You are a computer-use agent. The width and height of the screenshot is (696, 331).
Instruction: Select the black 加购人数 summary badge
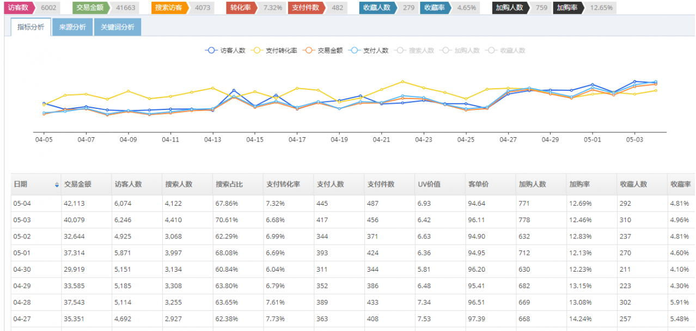(511, 8)
